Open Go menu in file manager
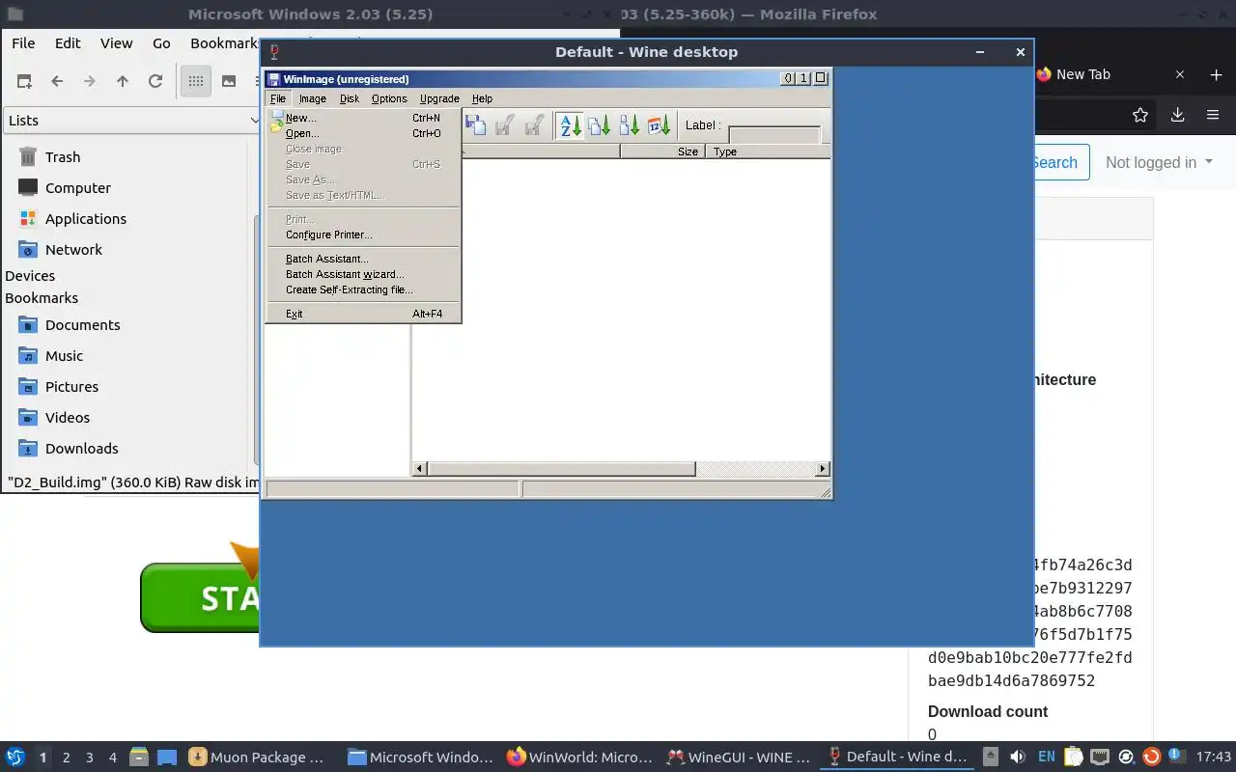Image resolution: width=1236 pixels, height=772 pixels. click(161, 42)
